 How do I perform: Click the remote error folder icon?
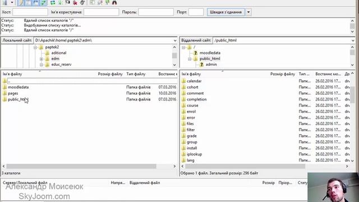click(183, 117)
